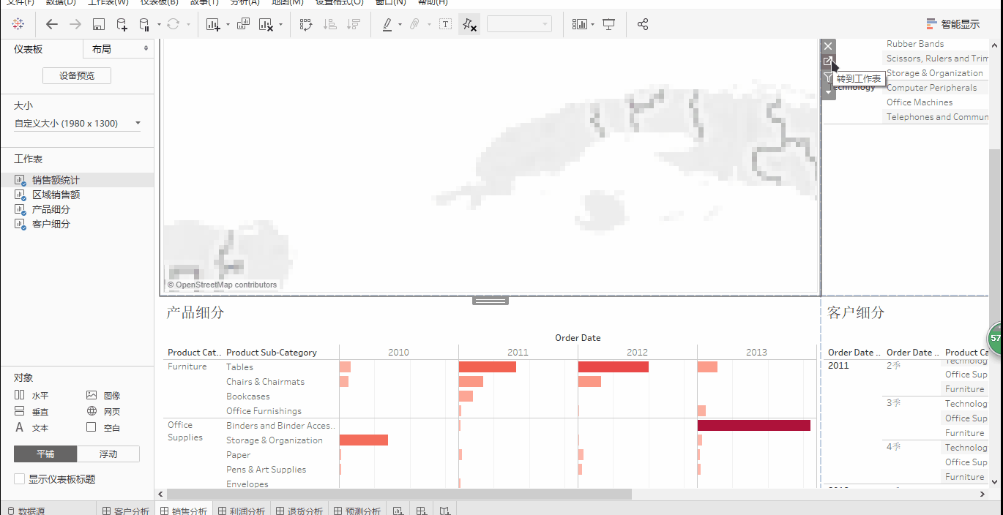Click the add new data source icon
The height and width of the screenshot is (515, 1003).
[x=122, y=24]
